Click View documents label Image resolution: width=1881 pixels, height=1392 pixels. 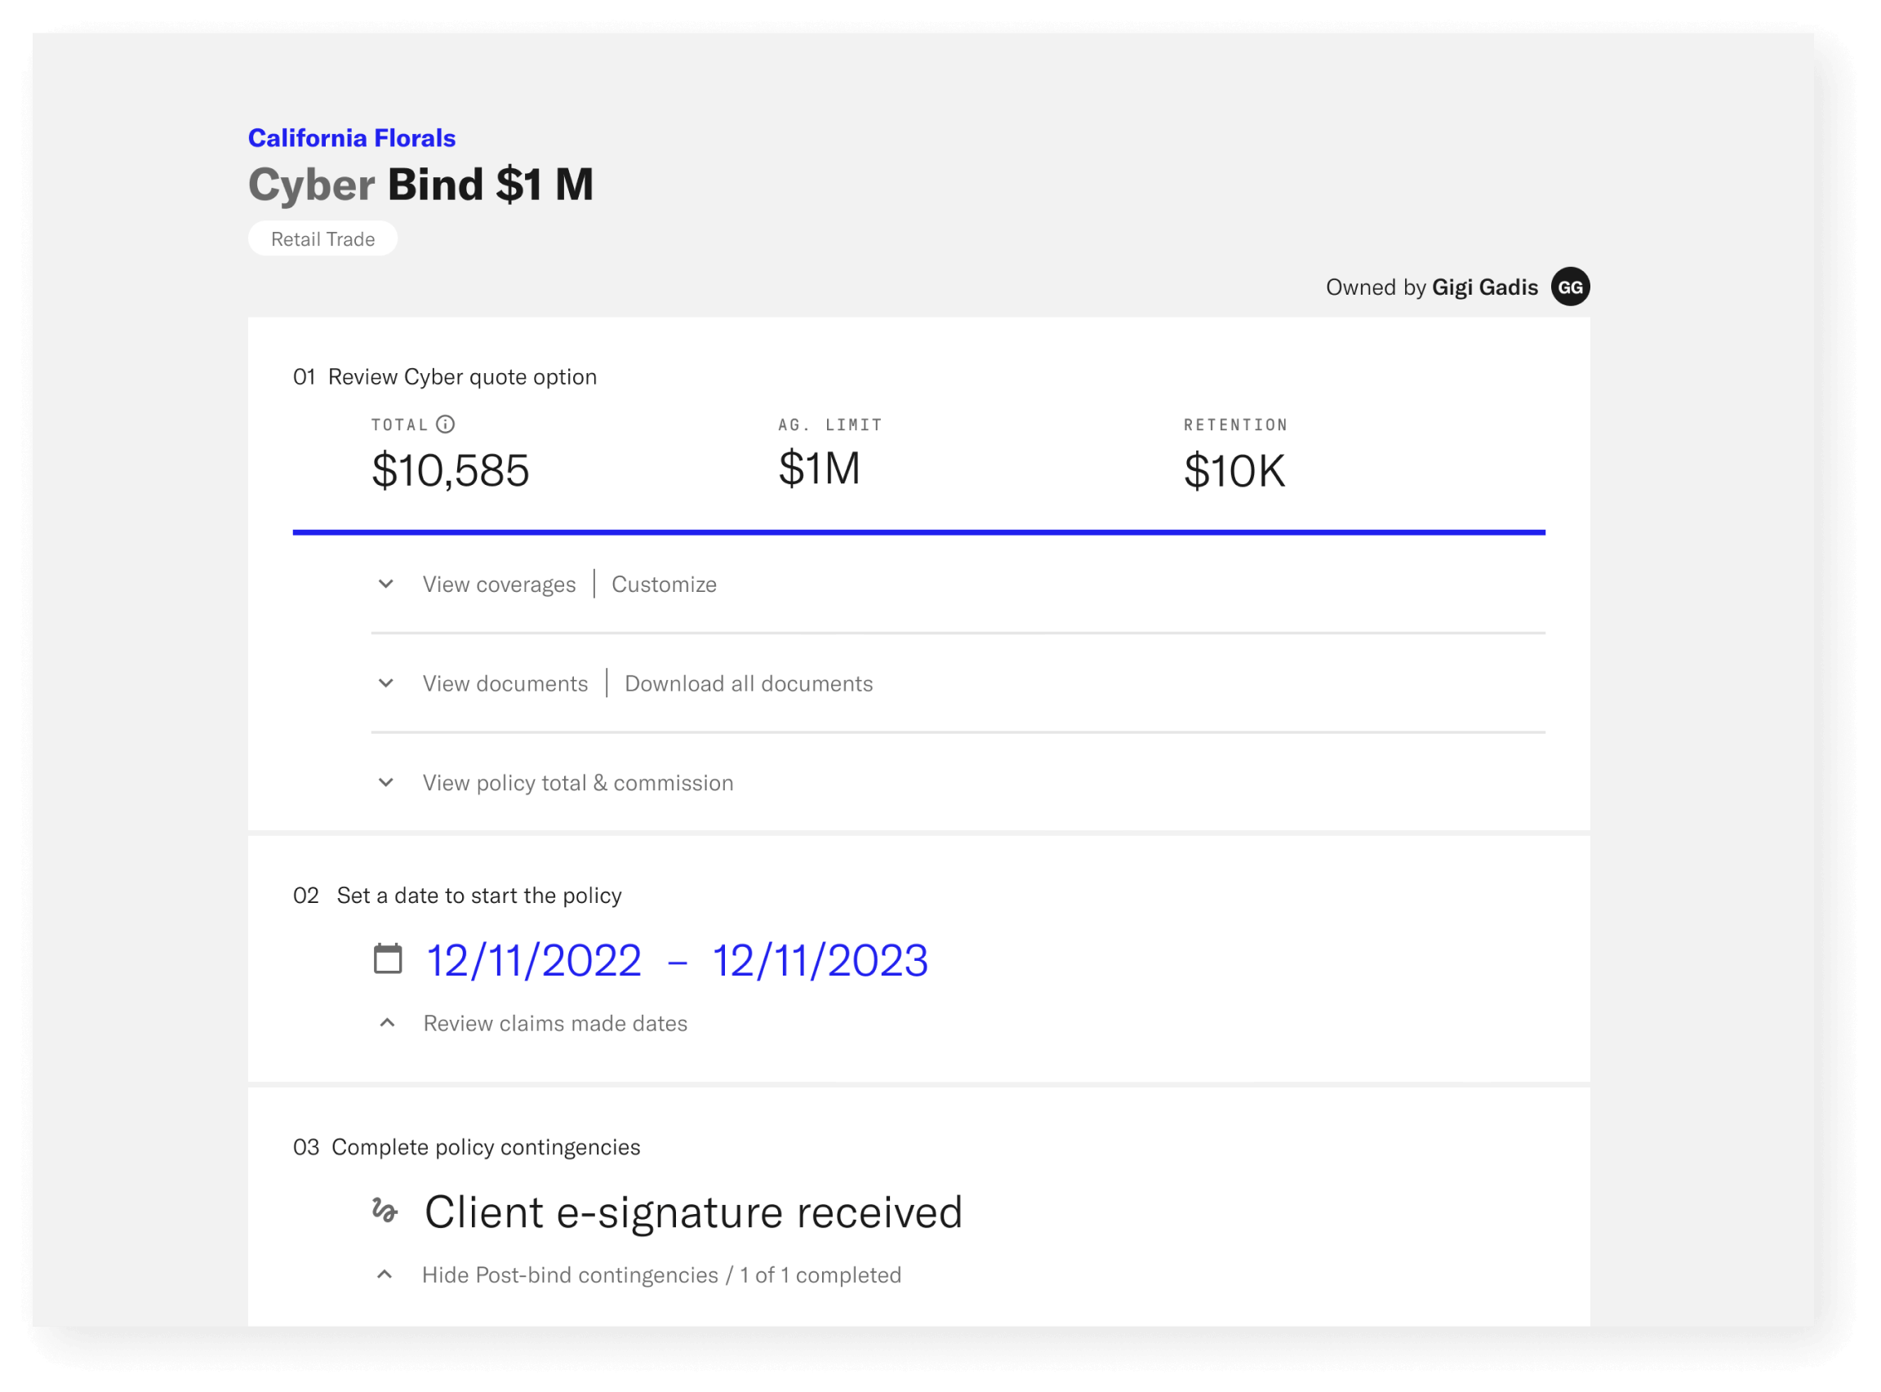[x=505, y=683]
